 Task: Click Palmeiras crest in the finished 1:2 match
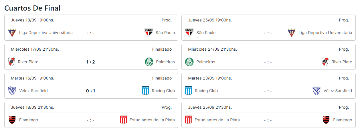click(149, 62)
